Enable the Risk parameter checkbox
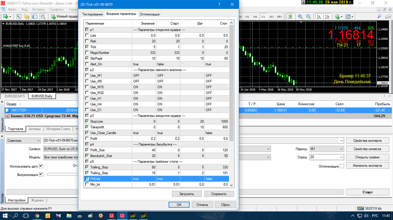The width and height of the screenshot is (393, 220). [87, 41]
